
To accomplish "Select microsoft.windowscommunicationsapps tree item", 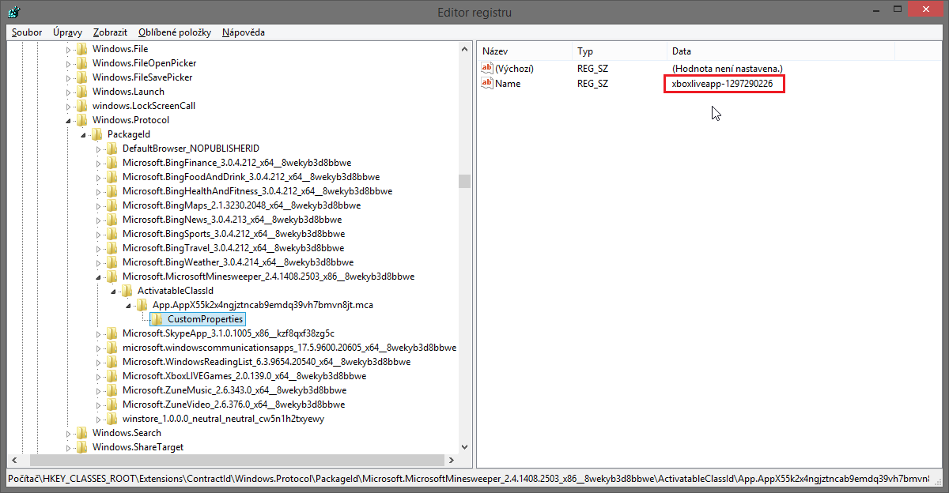I will tap(289, 348).
